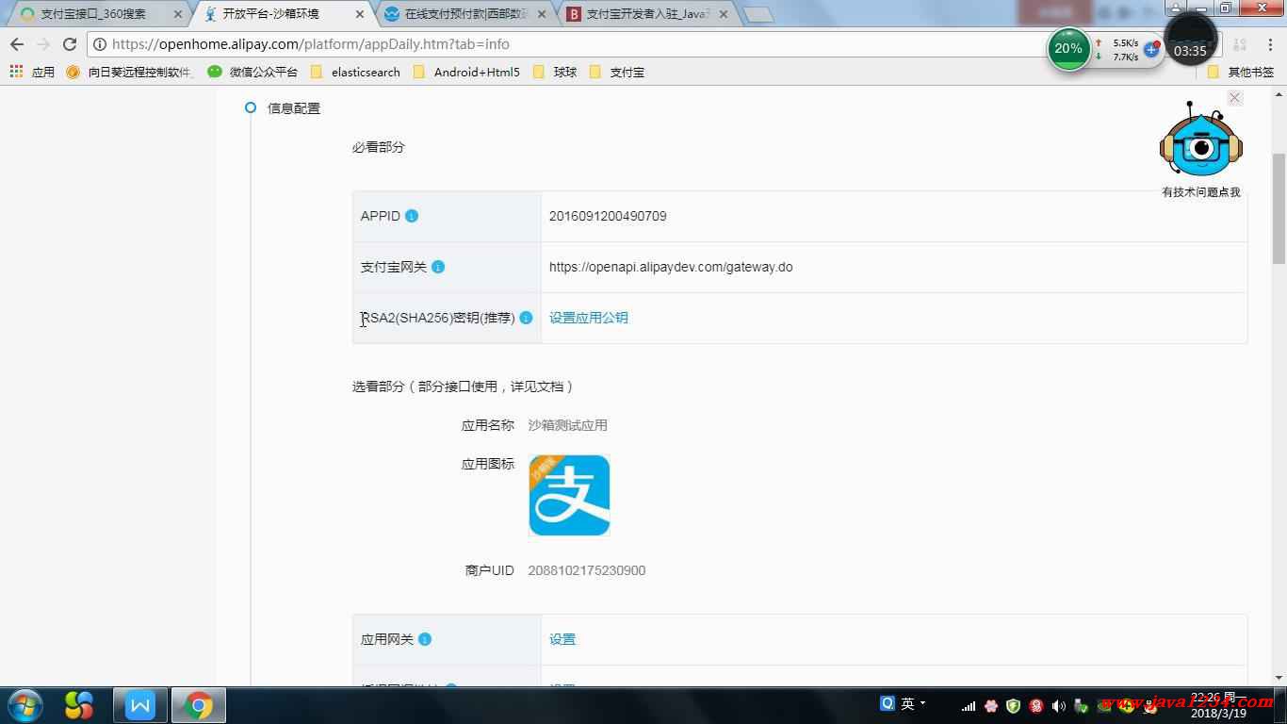Click the green shield tray icon
The width and height of the screenshot is (1287, 724).
coord(1014,705)
